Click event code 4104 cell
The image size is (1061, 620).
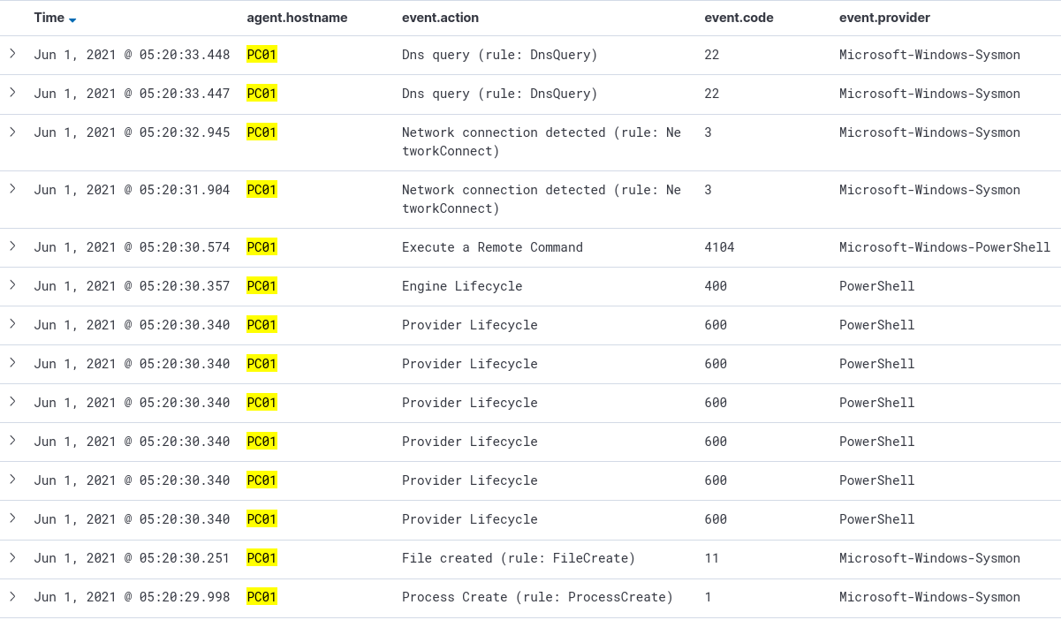719,247
